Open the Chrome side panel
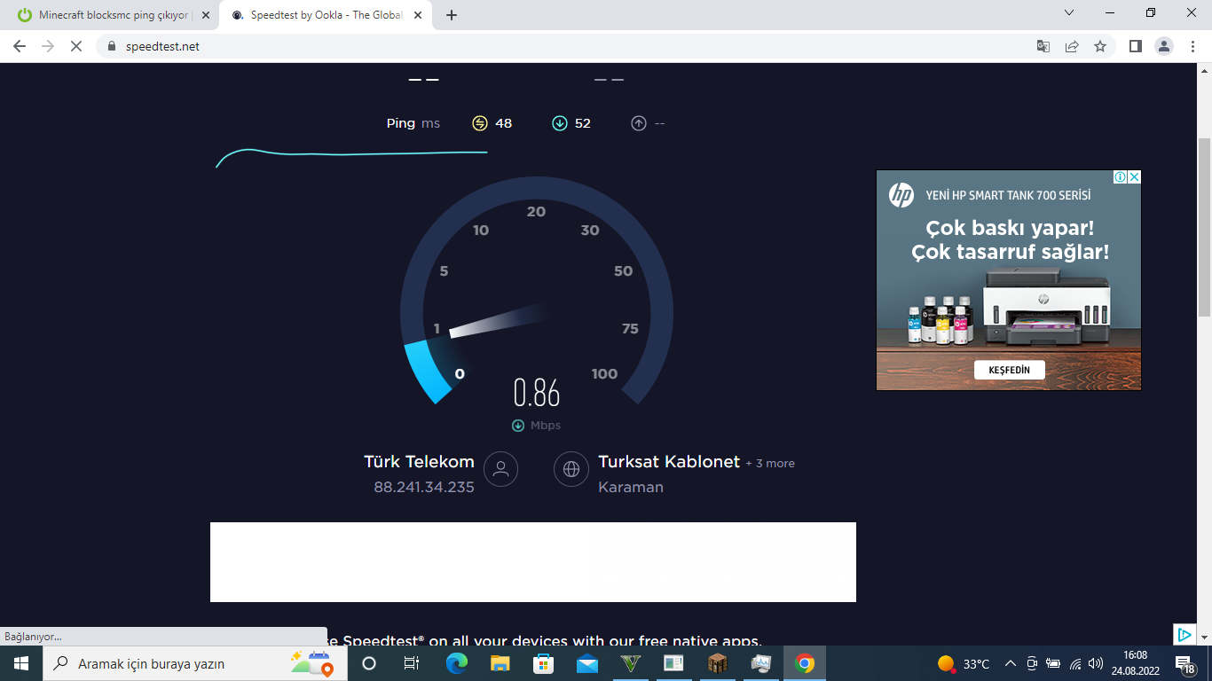Image resolution: width=1212 pixels, height=681 pixels. pos(1135,46)
